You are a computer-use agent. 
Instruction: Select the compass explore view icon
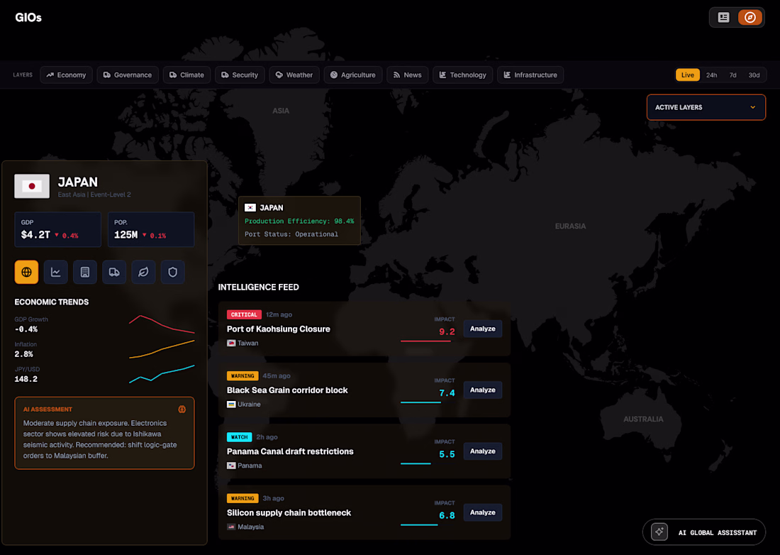pos(750,18)
